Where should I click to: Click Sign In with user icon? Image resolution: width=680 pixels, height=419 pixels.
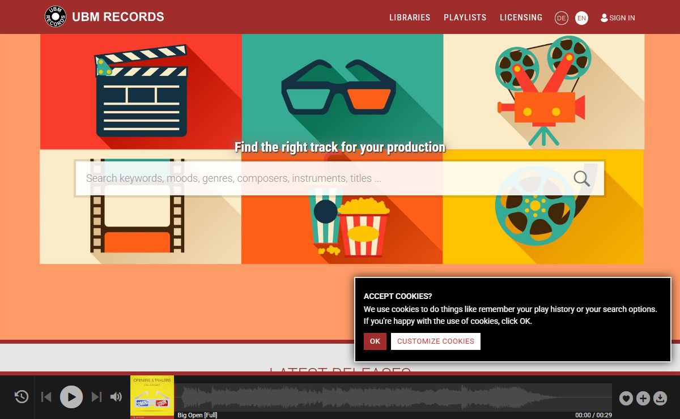618,18
